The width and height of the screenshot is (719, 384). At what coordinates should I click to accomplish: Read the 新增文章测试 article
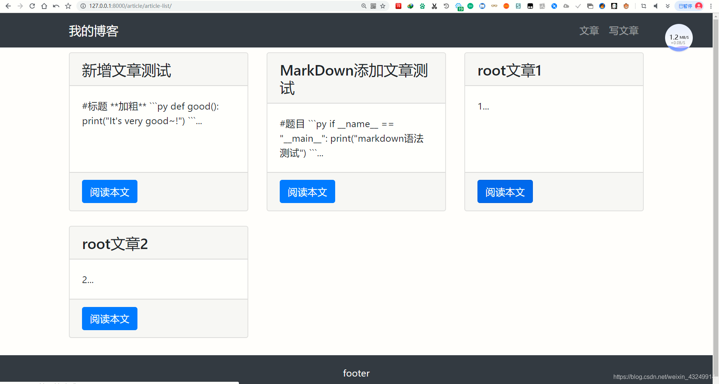click(110, 191)
